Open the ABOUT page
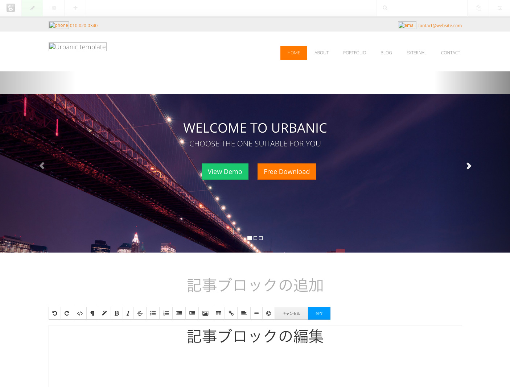Viewport: 510px width, 387px height. [321, 53]
